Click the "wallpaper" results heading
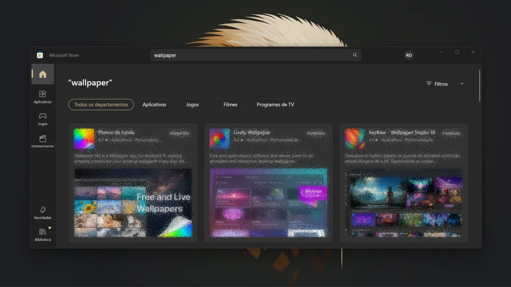511x287 pixels. click(90, 83)
